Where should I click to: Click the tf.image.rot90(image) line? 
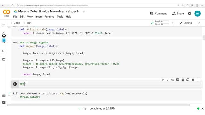click(x=44, y=60)
